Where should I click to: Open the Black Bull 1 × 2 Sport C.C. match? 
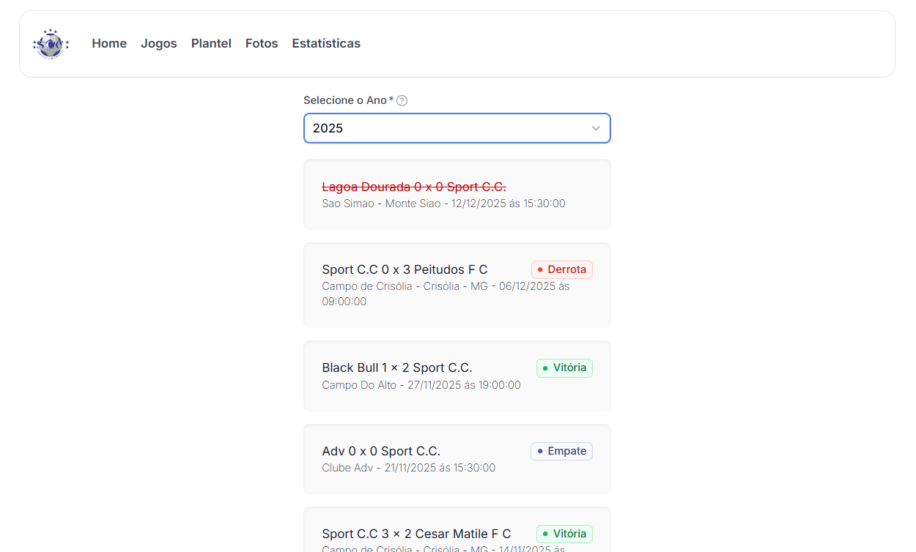(397, 368)
